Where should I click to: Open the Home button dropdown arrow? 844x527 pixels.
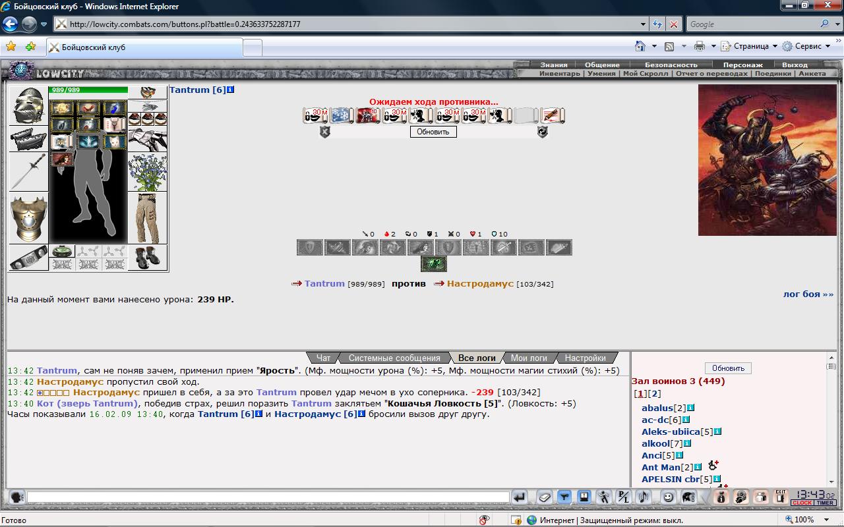coord(654,46)
